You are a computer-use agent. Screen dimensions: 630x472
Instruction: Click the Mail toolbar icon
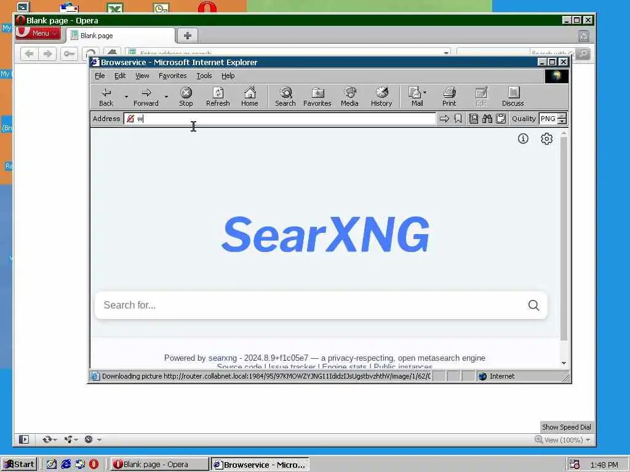coord(415,96)
